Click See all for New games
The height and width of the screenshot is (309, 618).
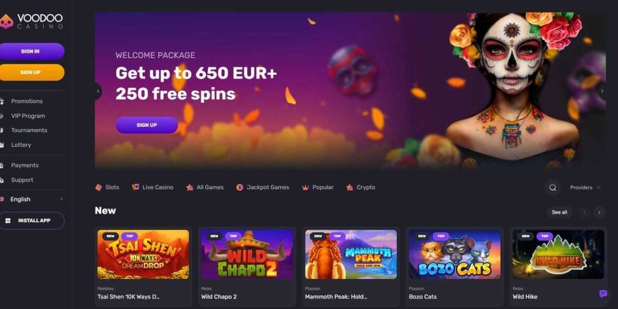pos(559,212)
